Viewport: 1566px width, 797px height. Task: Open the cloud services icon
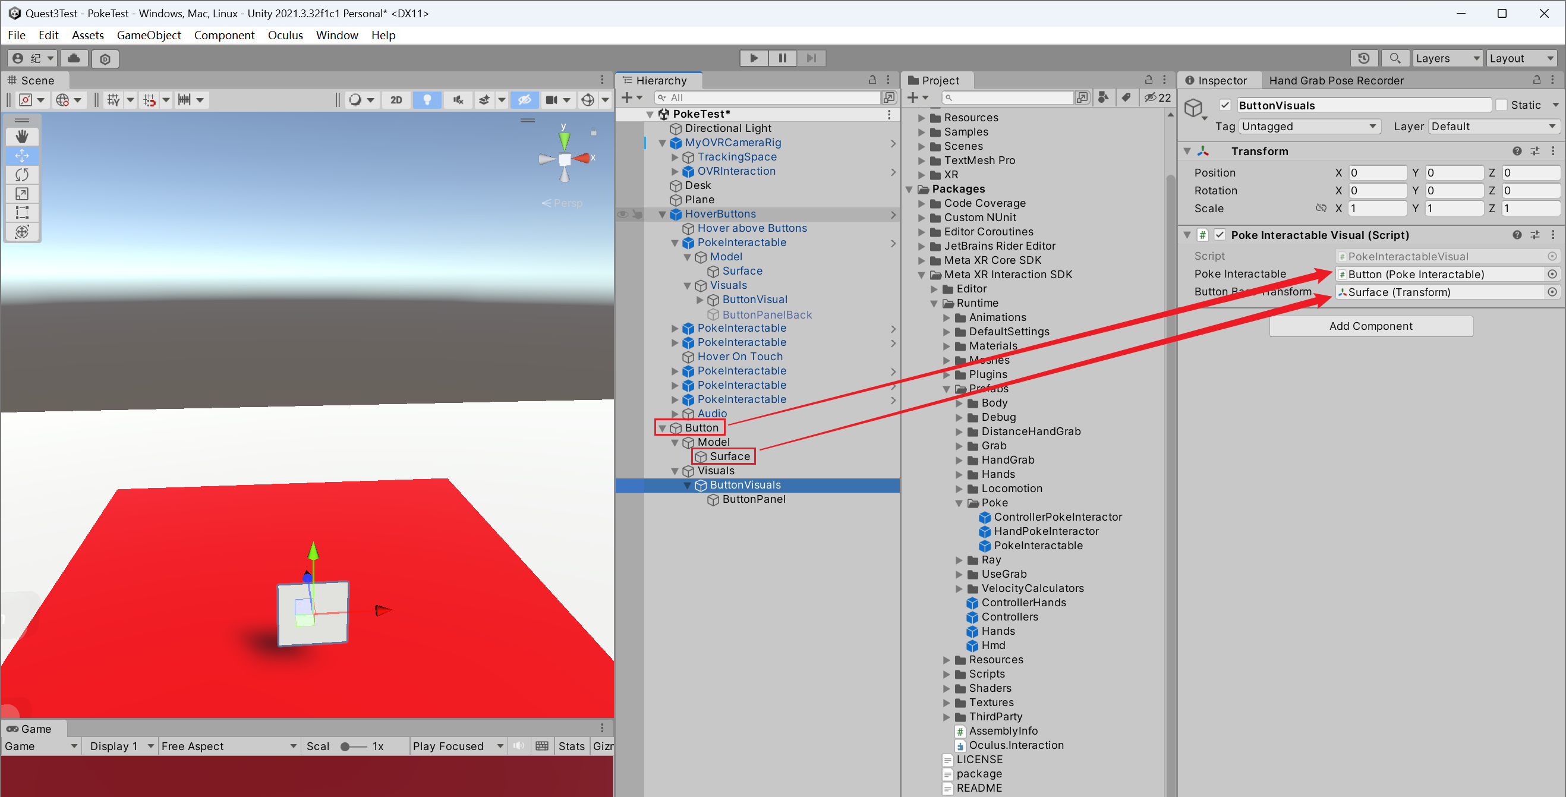coord(74,58)
